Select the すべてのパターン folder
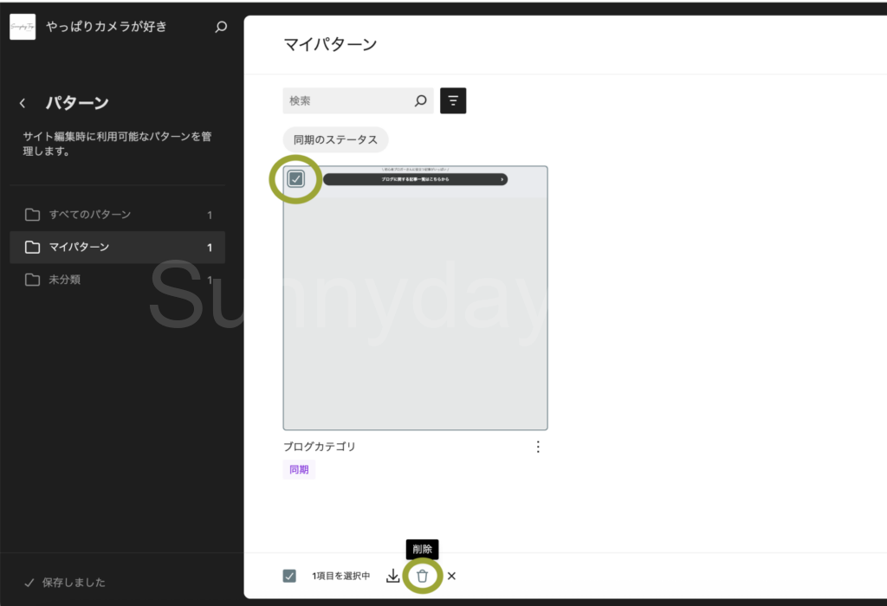Viewport: 887px width, 606px height. tap(90, 215)
